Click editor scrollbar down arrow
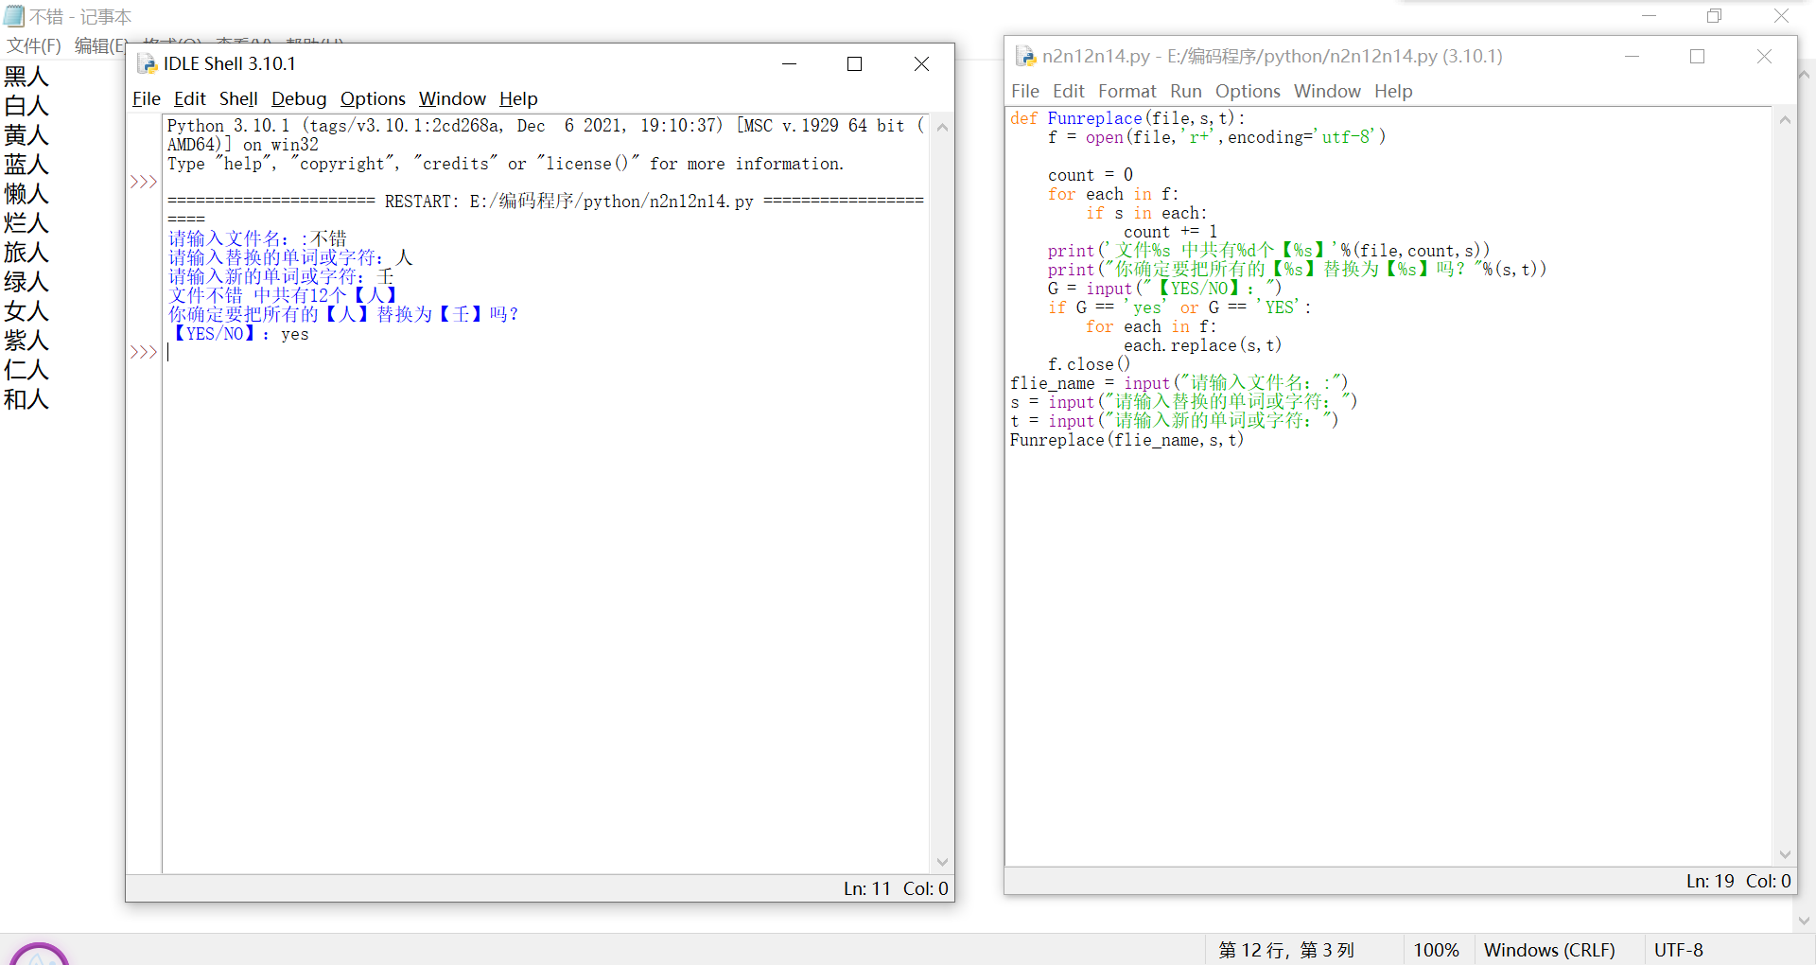Screen dimensions: 1816x965 pos(1785,854)
